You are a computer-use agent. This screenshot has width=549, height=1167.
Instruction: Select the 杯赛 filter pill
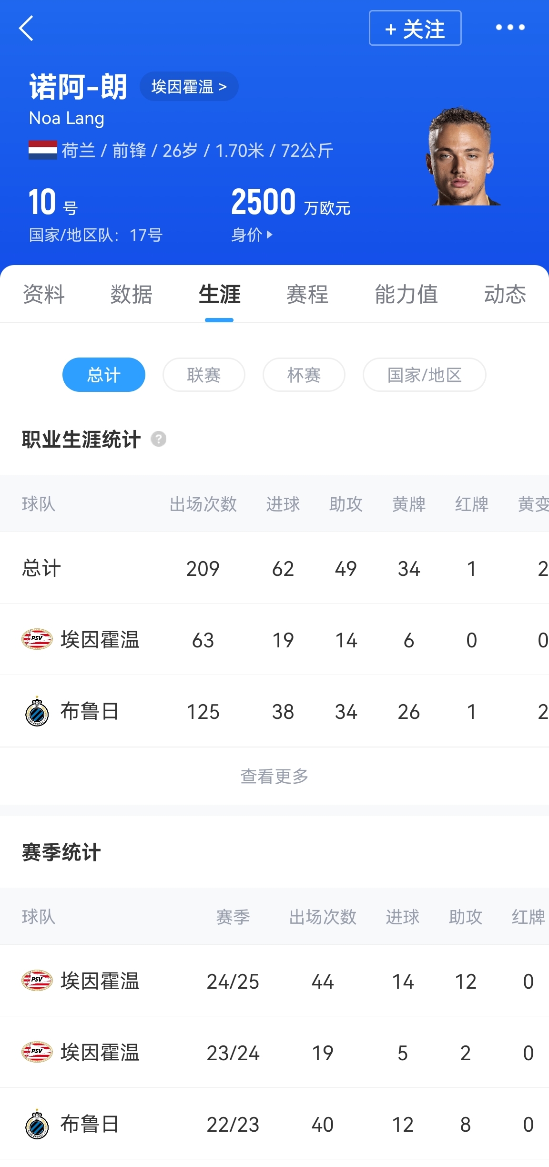pos(304,375)
